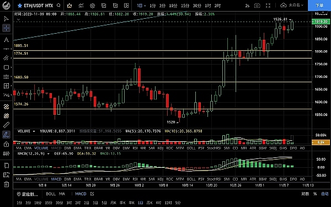Select the text annotation tool
331x207 pixels.
click(6, 40)
